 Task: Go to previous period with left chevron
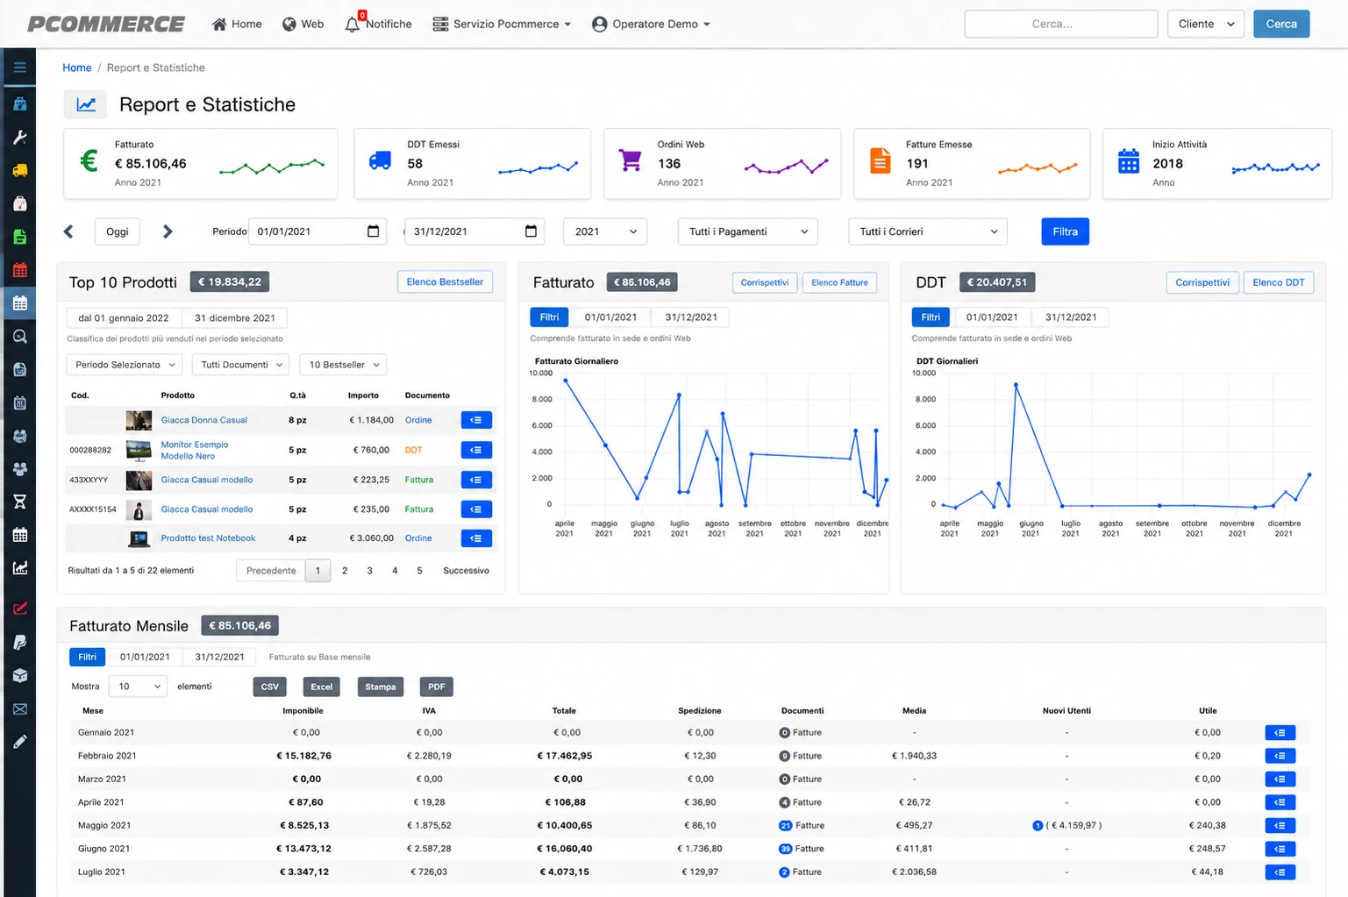coord(68,231)
